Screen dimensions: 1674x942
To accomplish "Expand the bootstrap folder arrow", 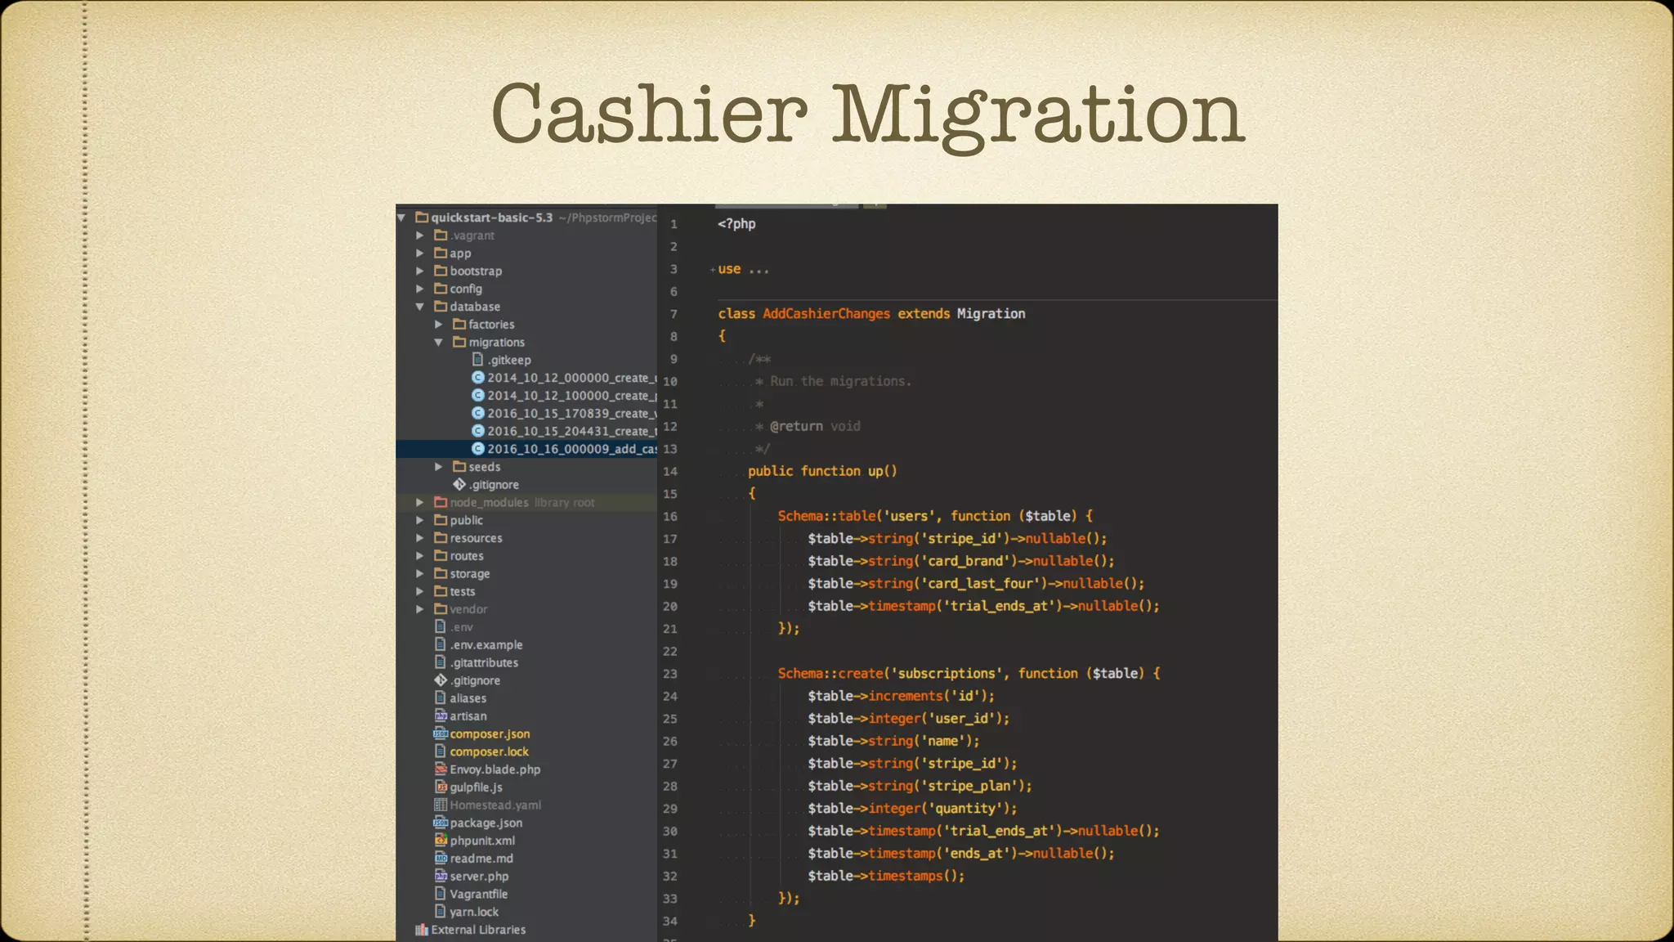I will point(420,271).
